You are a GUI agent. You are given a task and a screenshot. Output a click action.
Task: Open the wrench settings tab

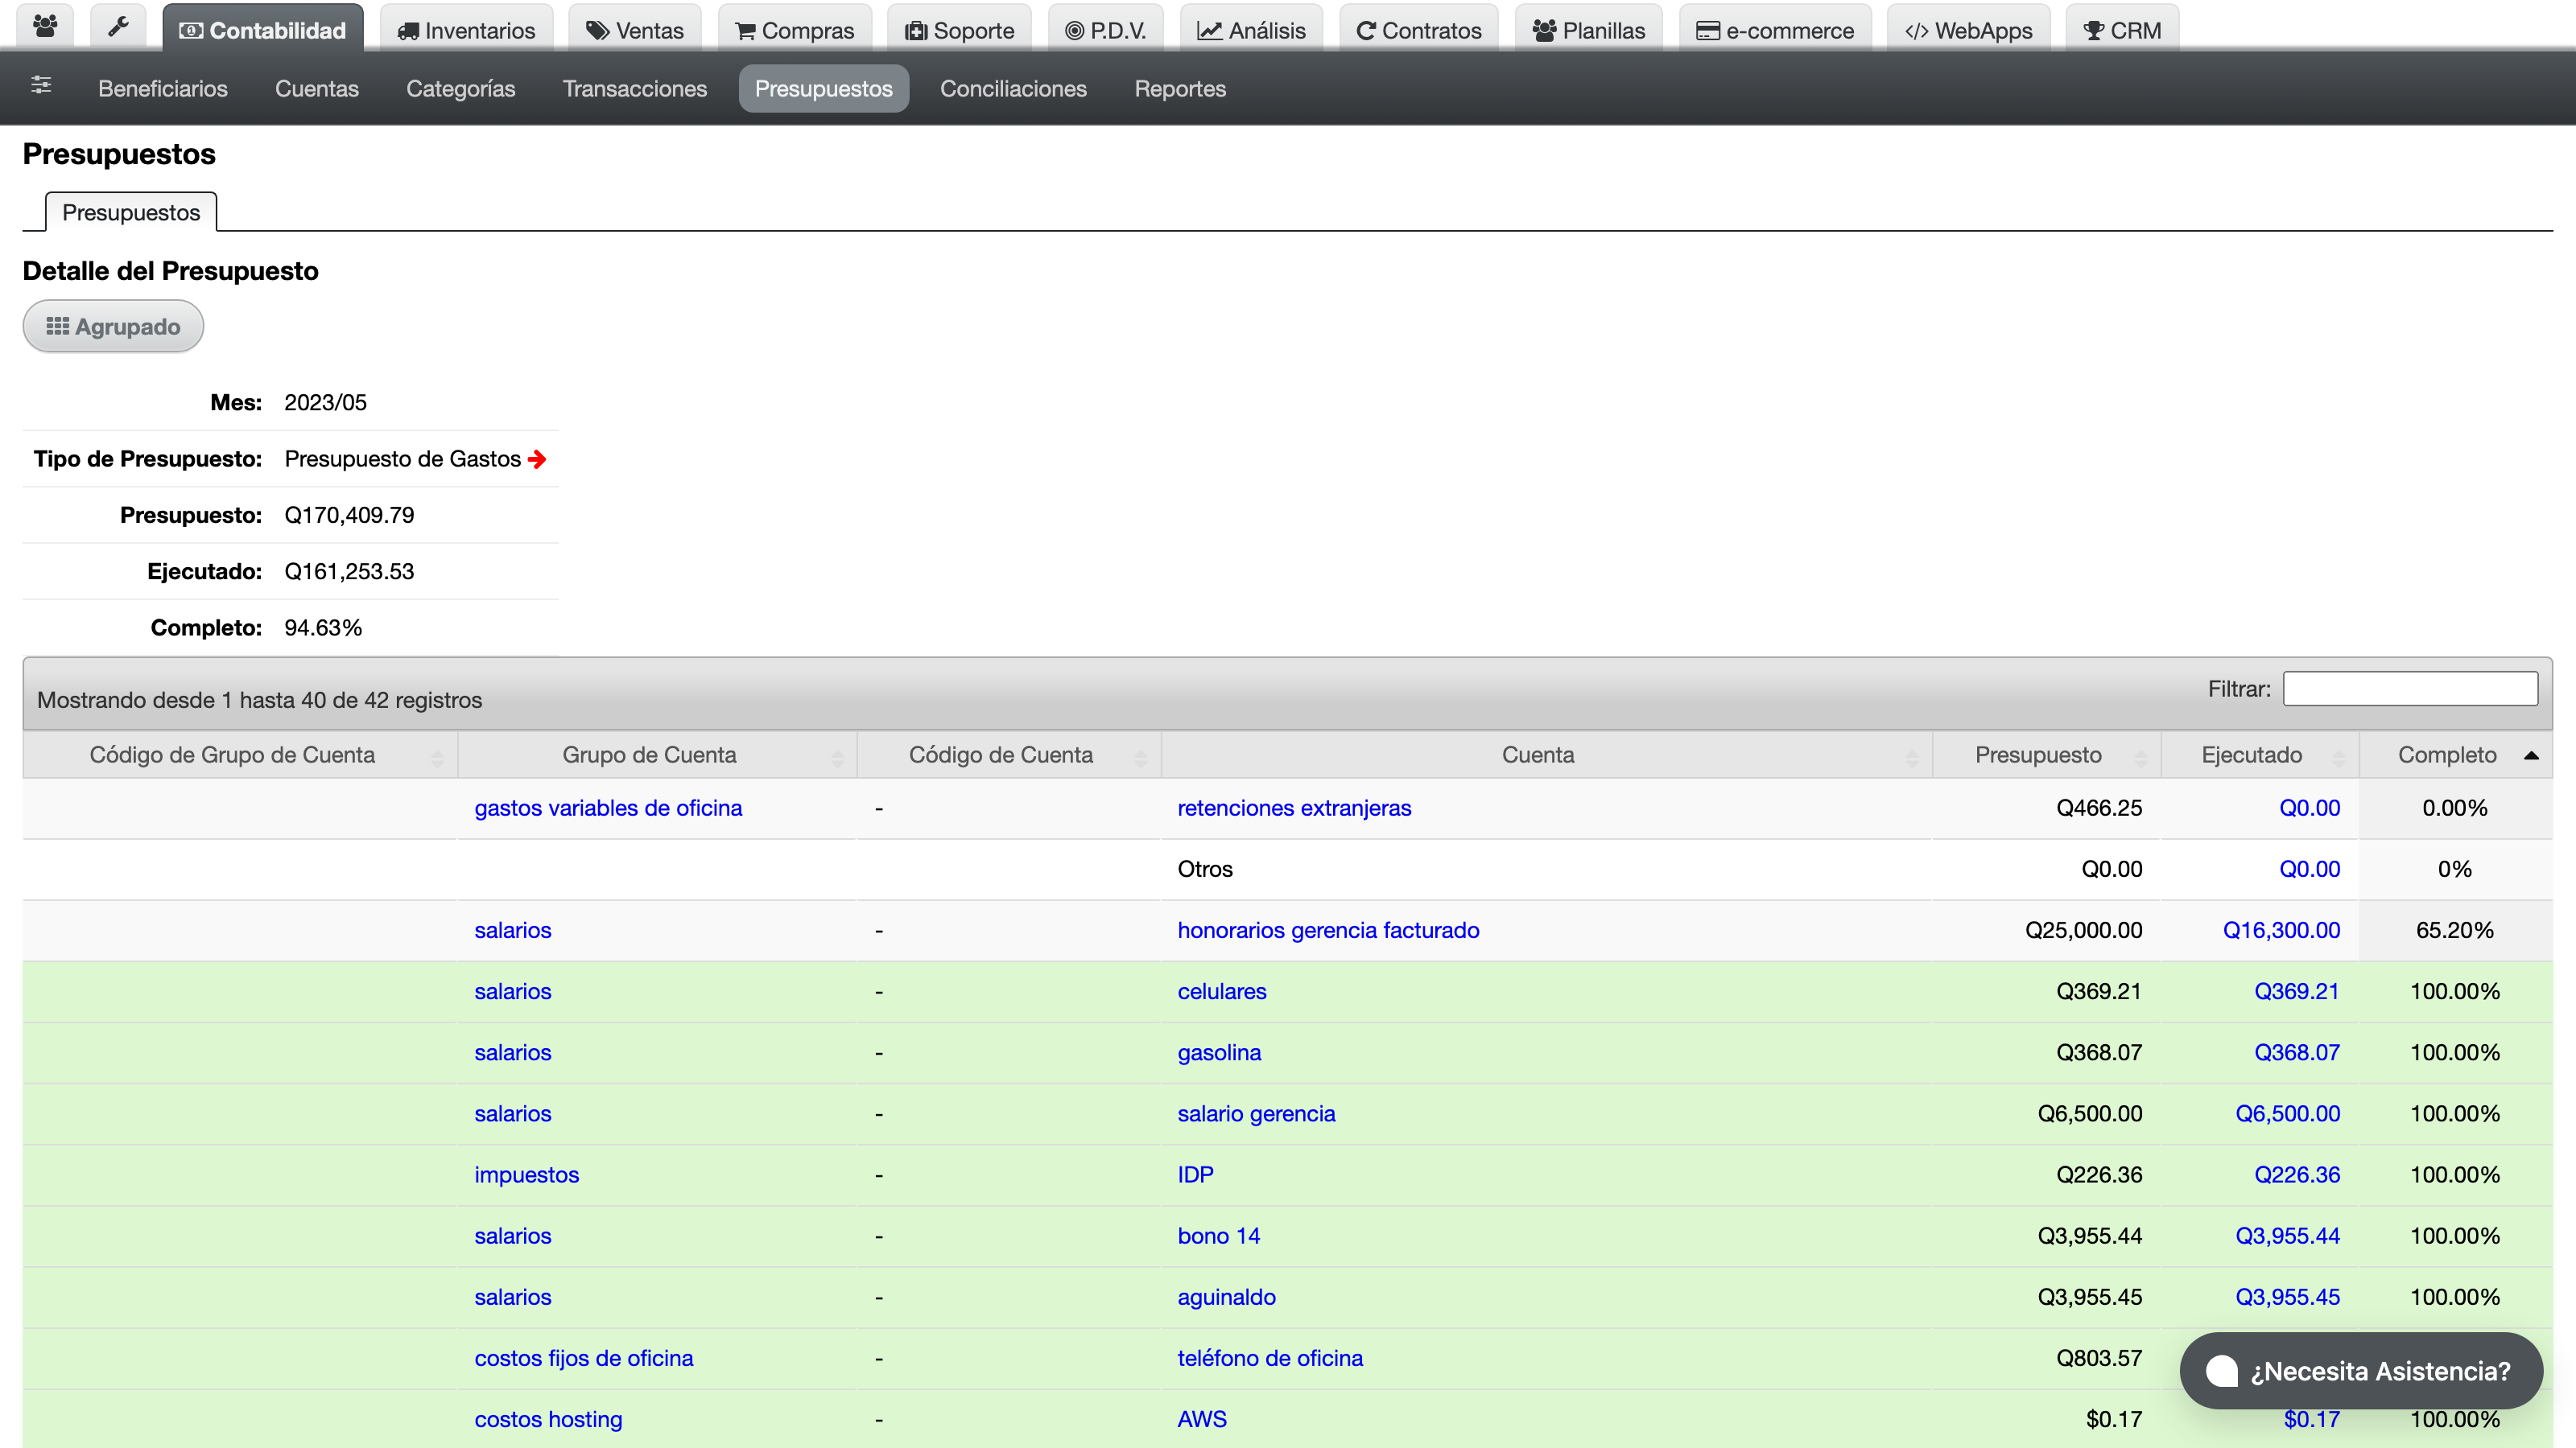(x=118, y=28)
